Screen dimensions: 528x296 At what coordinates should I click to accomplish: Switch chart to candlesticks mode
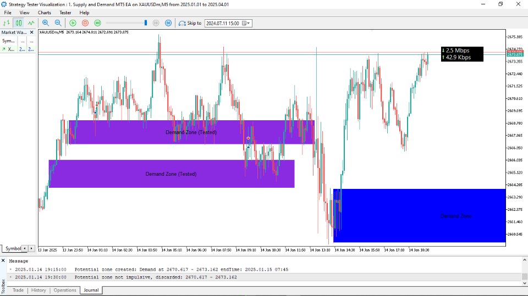(19, 23)
